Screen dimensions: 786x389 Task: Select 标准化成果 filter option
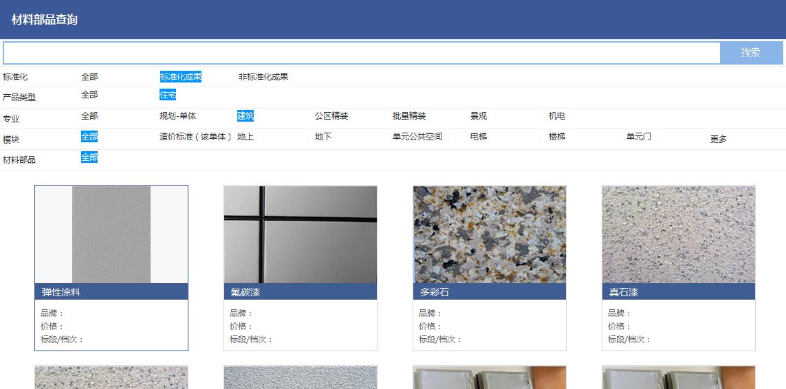tap(180, 77)
